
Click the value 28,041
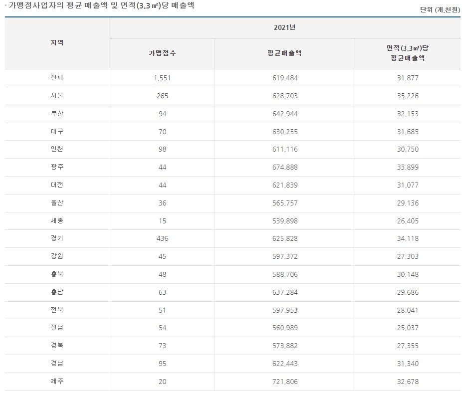[408, 311]
